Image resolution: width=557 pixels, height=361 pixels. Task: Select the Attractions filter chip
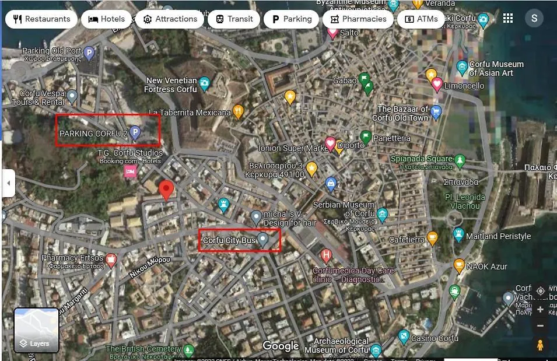click(170, 19)
